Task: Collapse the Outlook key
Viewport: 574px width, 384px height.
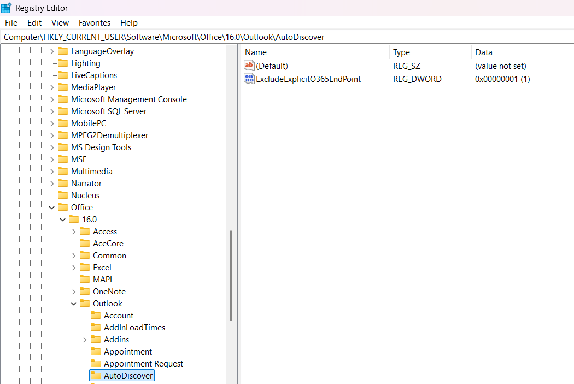Action: 74,304
